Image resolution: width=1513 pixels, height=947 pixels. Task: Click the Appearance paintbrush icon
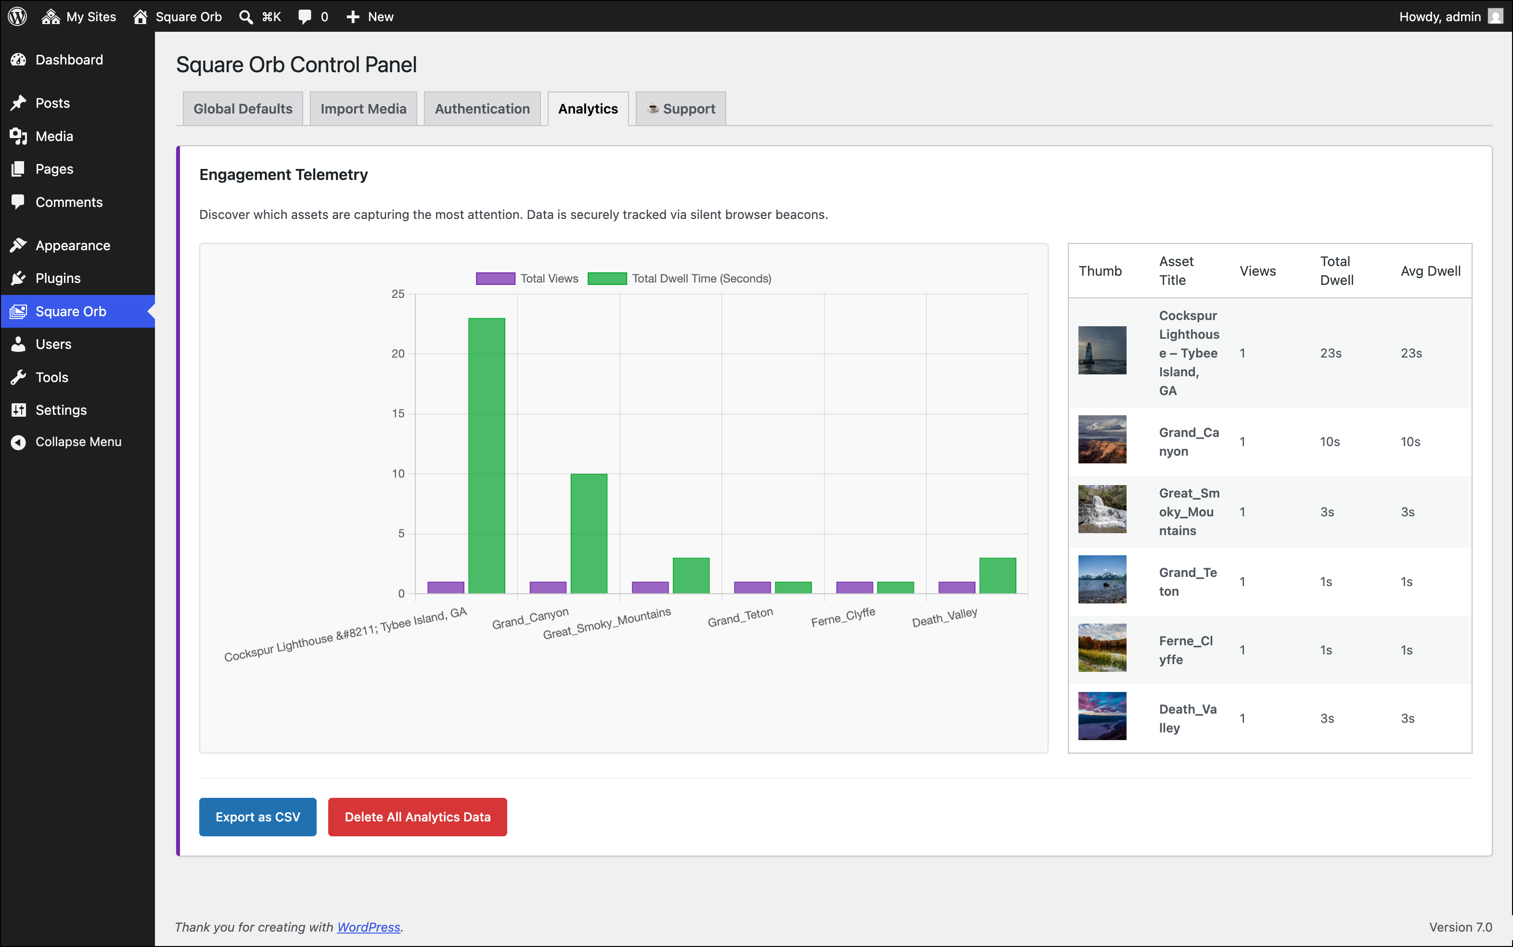click(x=19, y=245)
